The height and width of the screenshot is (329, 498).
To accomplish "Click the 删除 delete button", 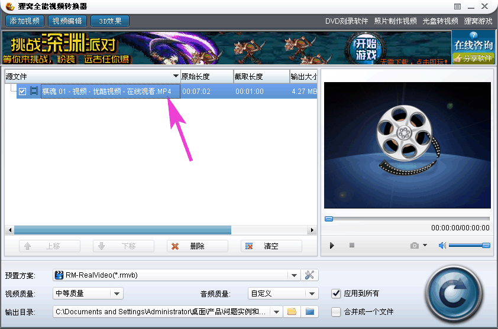I will (x=197, y=246).
